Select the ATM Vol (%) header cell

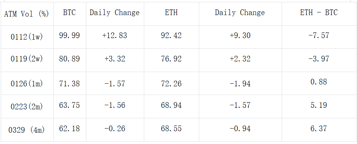[x=27, y=14]
